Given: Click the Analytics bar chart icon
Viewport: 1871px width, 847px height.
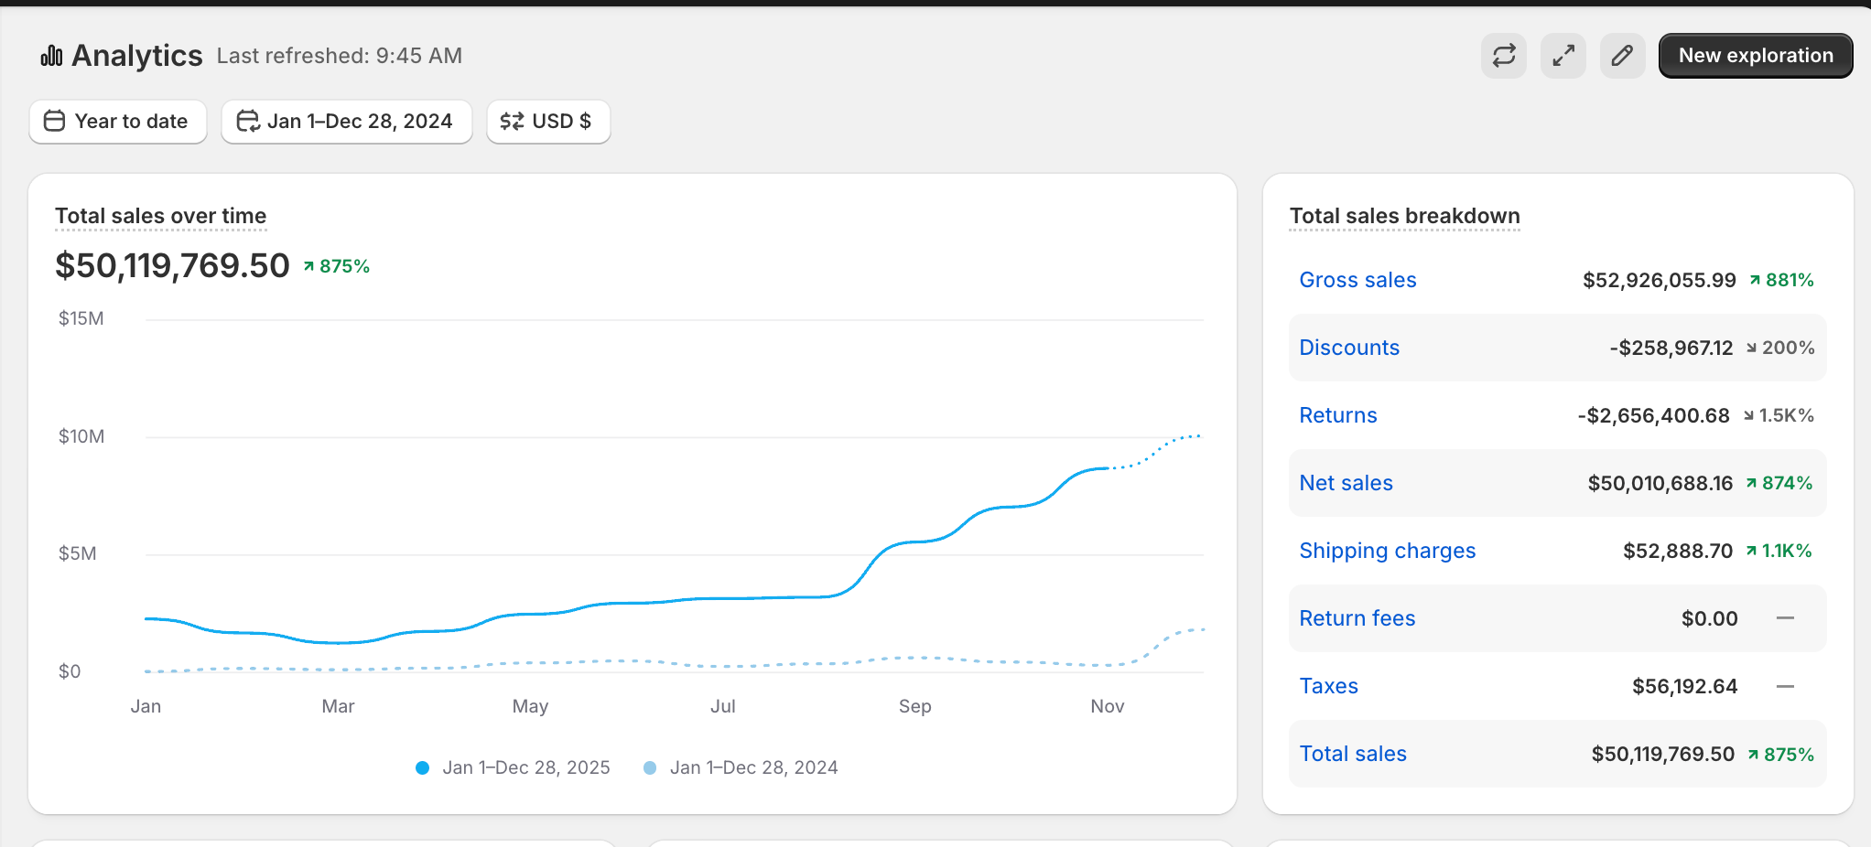Looking at the screenshot, I should pyautogui.click(x=52, y=55).
